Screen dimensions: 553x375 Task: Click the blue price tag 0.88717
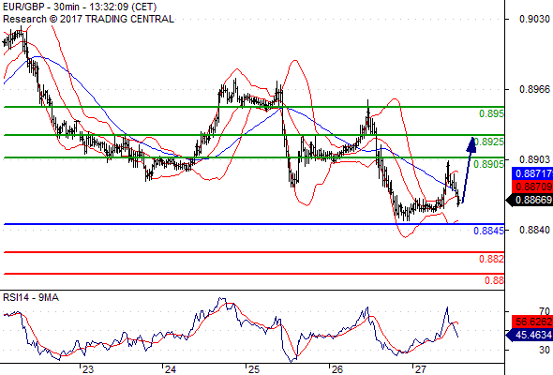532,173
